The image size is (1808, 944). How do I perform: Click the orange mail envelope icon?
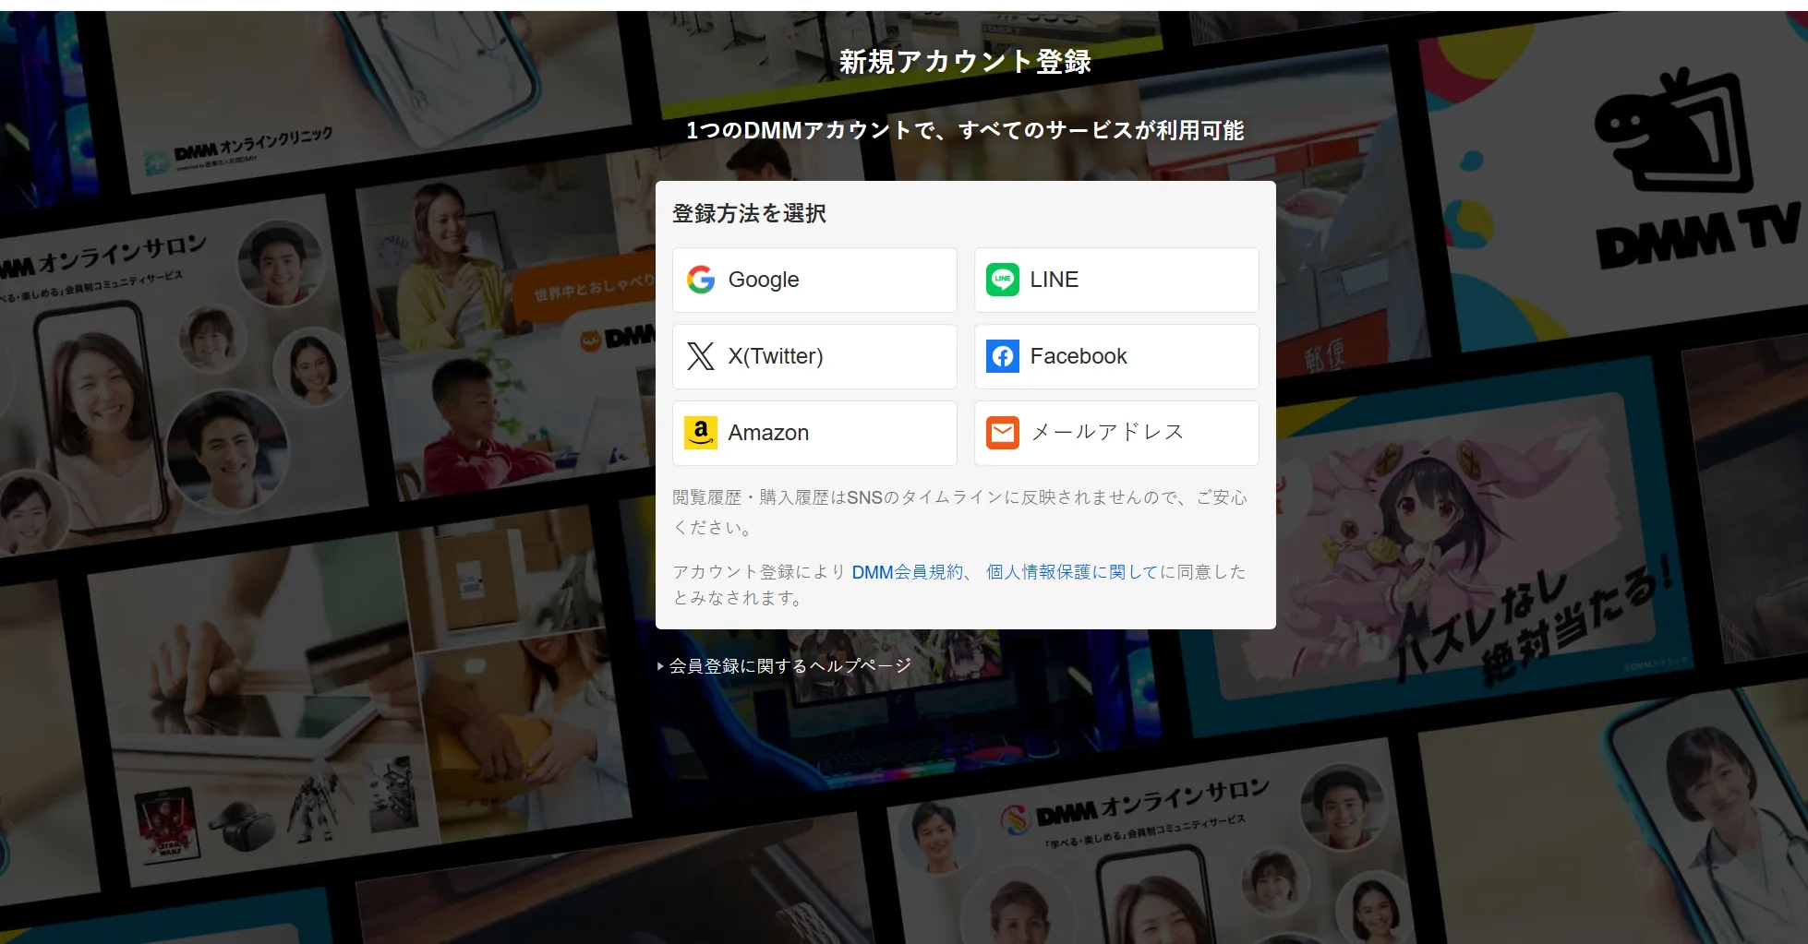(x=1003, y=433)
